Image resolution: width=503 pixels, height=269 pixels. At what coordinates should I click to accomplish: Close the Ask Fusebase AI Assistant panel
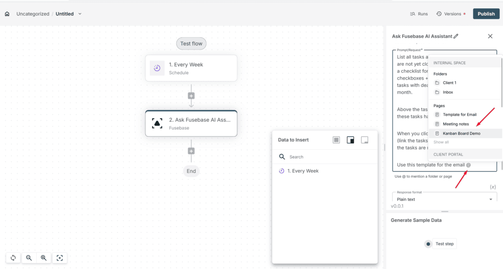click(490, 36)
